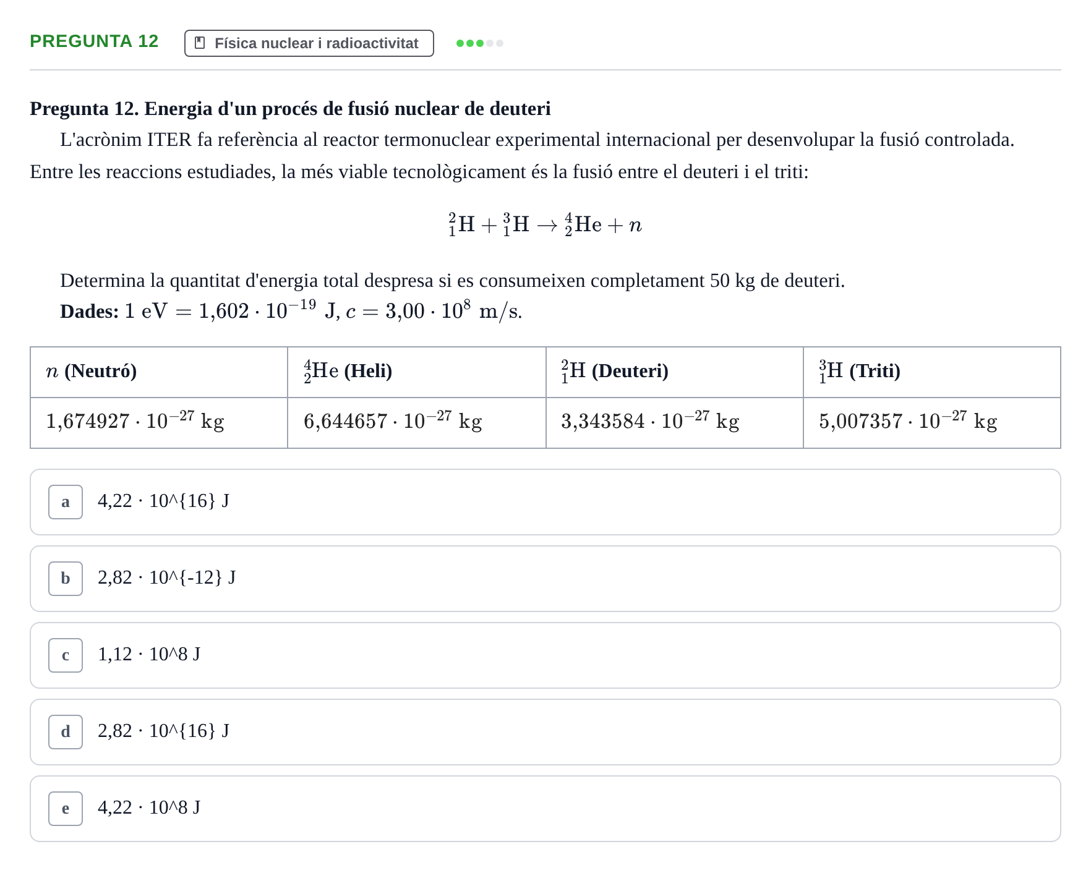Open the Física nuclear i radioactivitat tag

(x=309, y=43)
